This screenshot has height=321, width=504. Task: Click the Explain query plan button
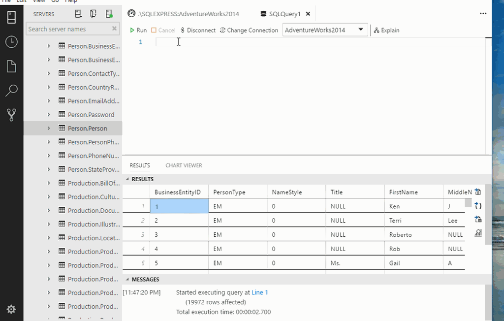tap(386, 30)
